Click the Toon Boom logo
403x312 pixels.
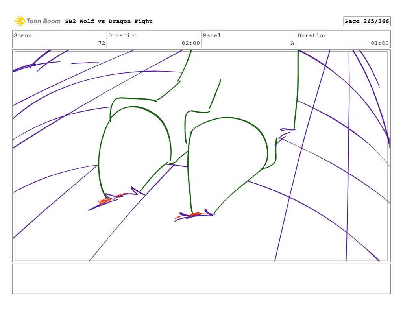37,21
